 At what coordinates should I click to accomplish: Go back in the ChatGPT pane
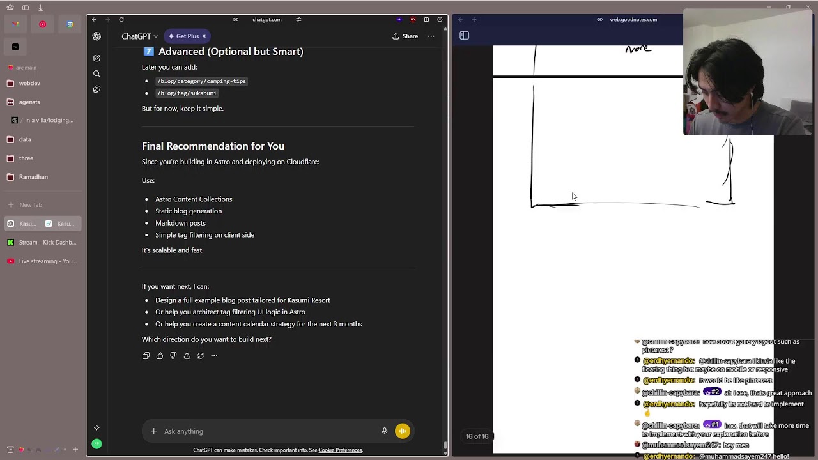click(x=94, y=20)
